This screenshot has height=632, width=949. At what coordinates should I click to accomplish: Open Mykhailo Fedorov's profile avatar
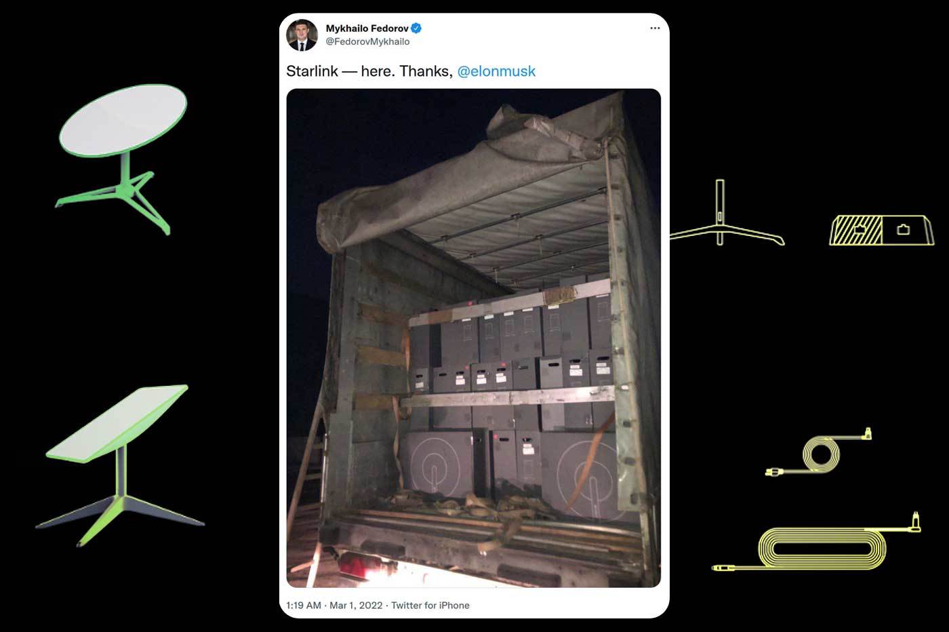coord(302,35)
